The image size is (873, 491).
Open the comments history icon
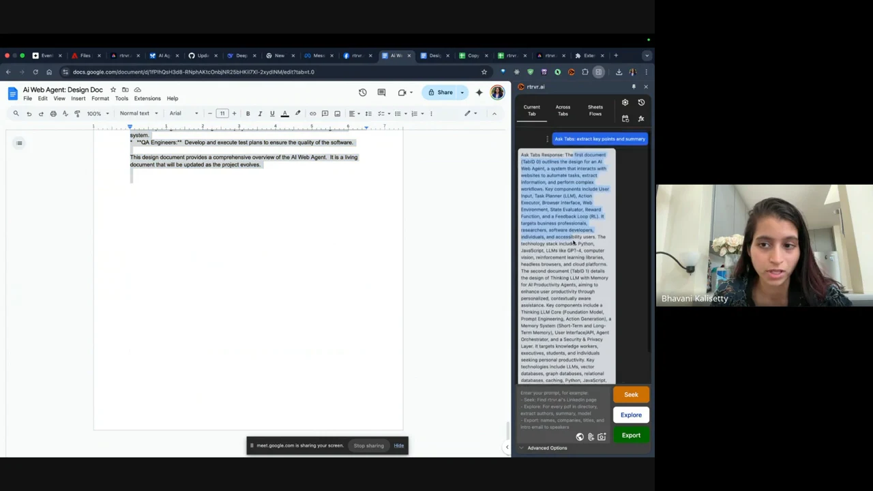point(381,93)
